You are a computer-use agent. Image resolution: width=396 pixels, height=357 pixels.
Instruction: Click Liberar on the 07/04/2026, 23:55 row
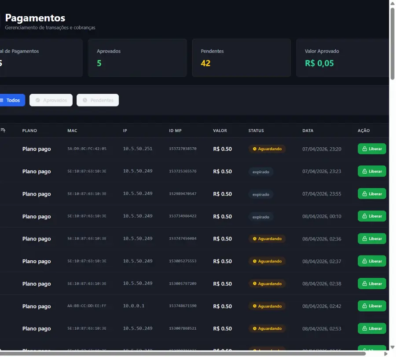[x=372, y=194]
